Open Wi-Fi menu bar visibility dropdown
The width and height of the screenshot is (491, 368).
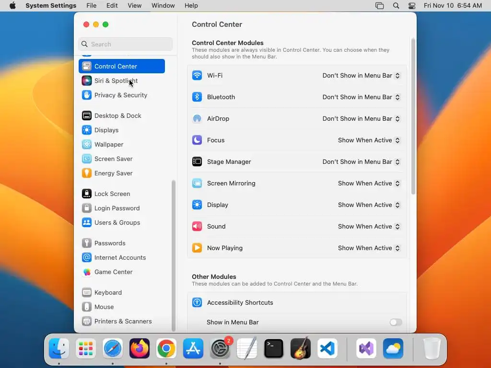[361, 75]
